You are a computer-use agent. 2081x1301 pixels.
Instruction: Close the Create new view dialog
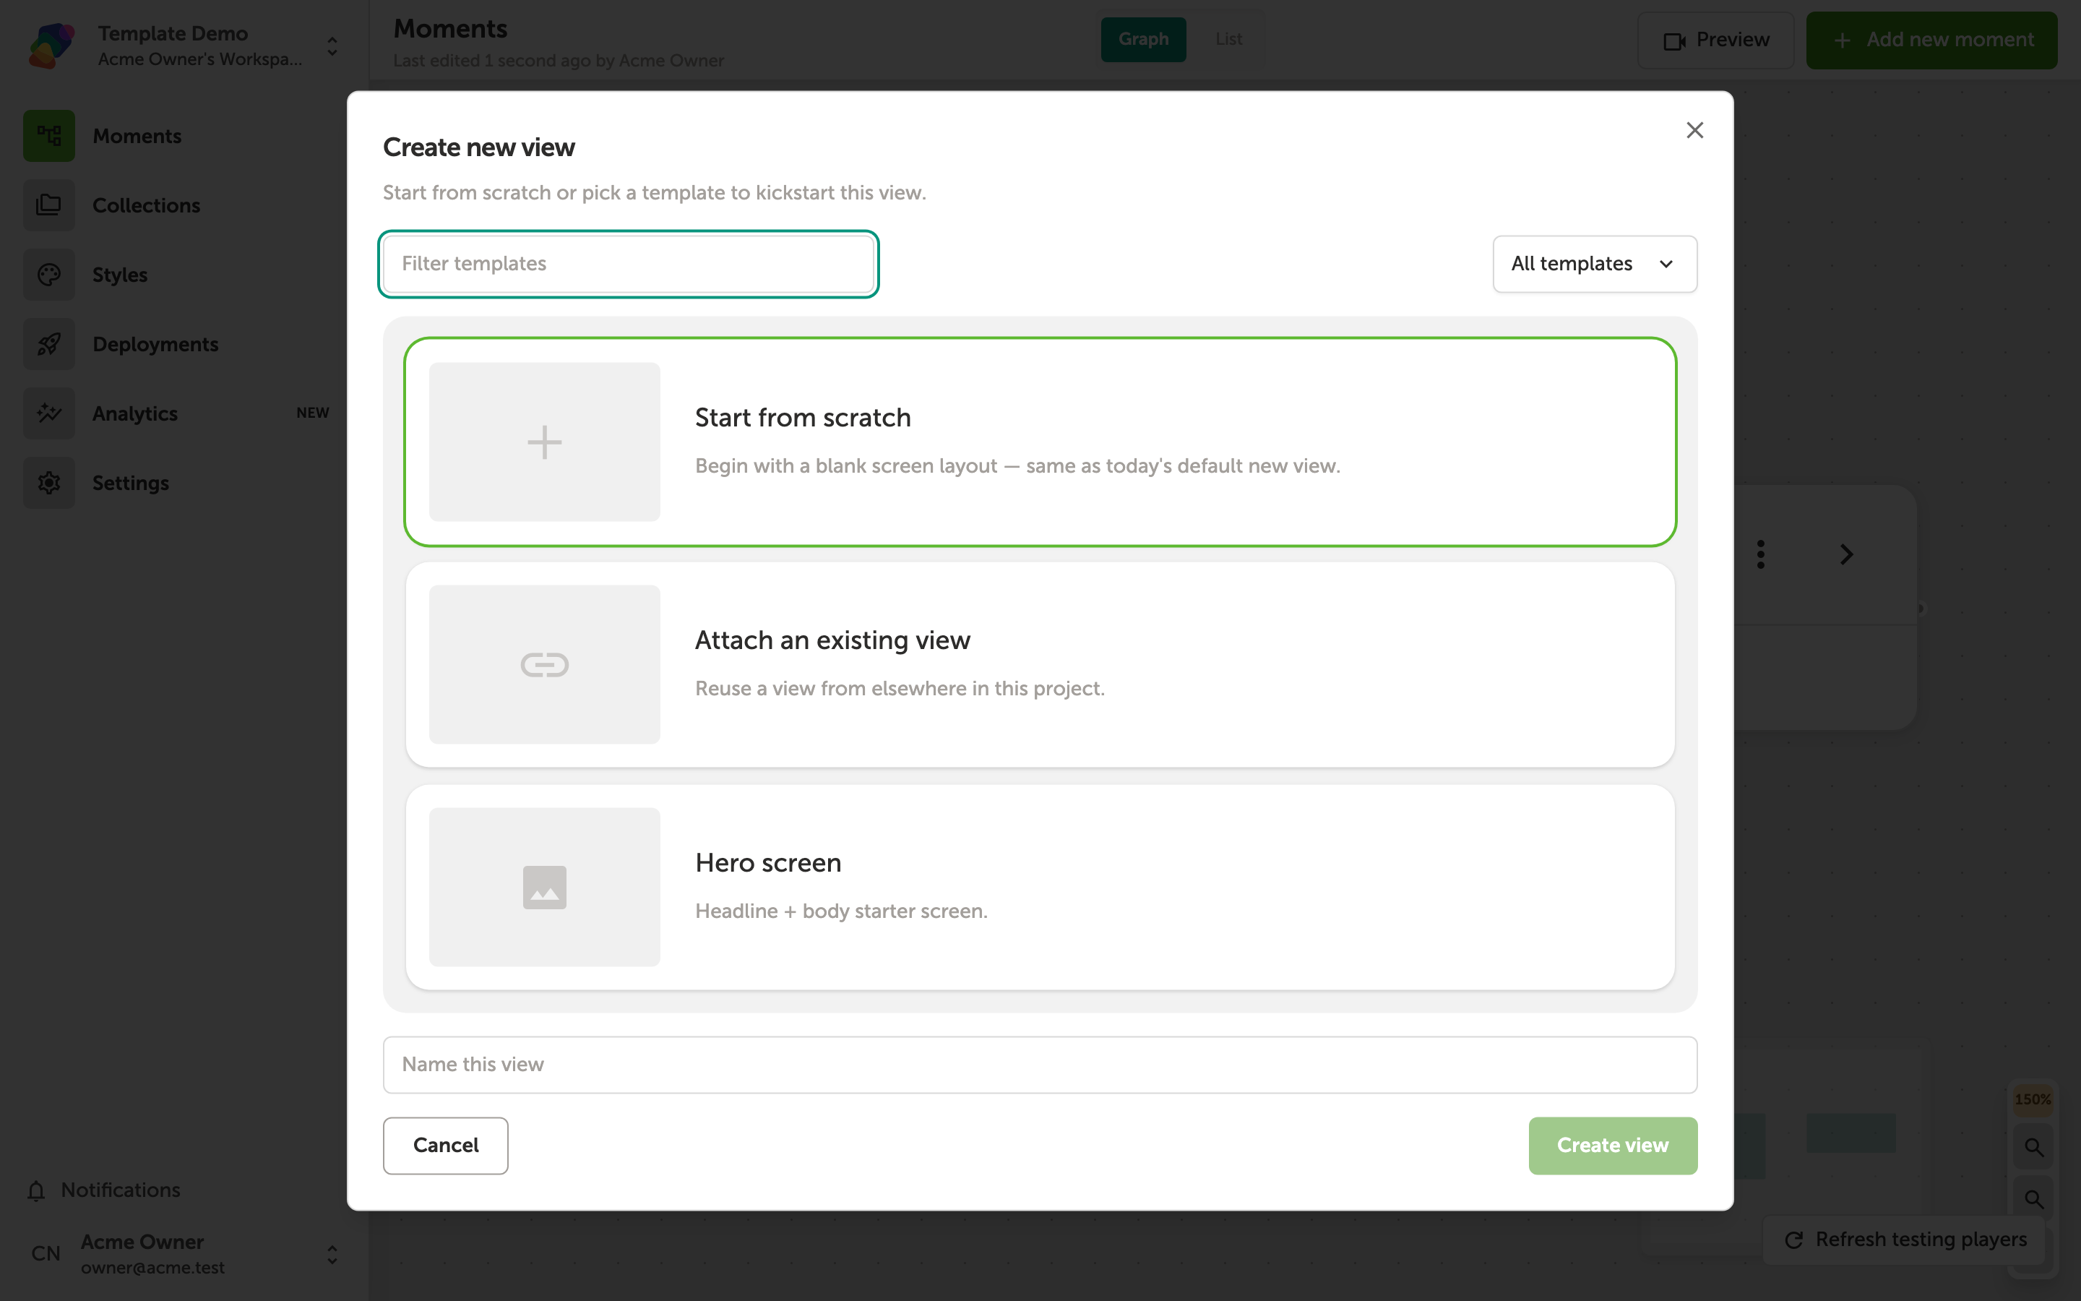point(1694,130)
